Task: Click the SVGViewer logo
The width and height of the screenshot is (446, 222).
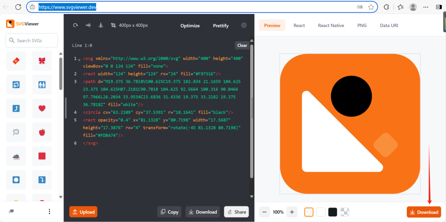Action: 22,24
